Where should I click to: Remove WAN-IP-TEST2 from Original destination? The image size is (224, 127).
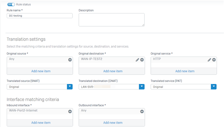142,60
